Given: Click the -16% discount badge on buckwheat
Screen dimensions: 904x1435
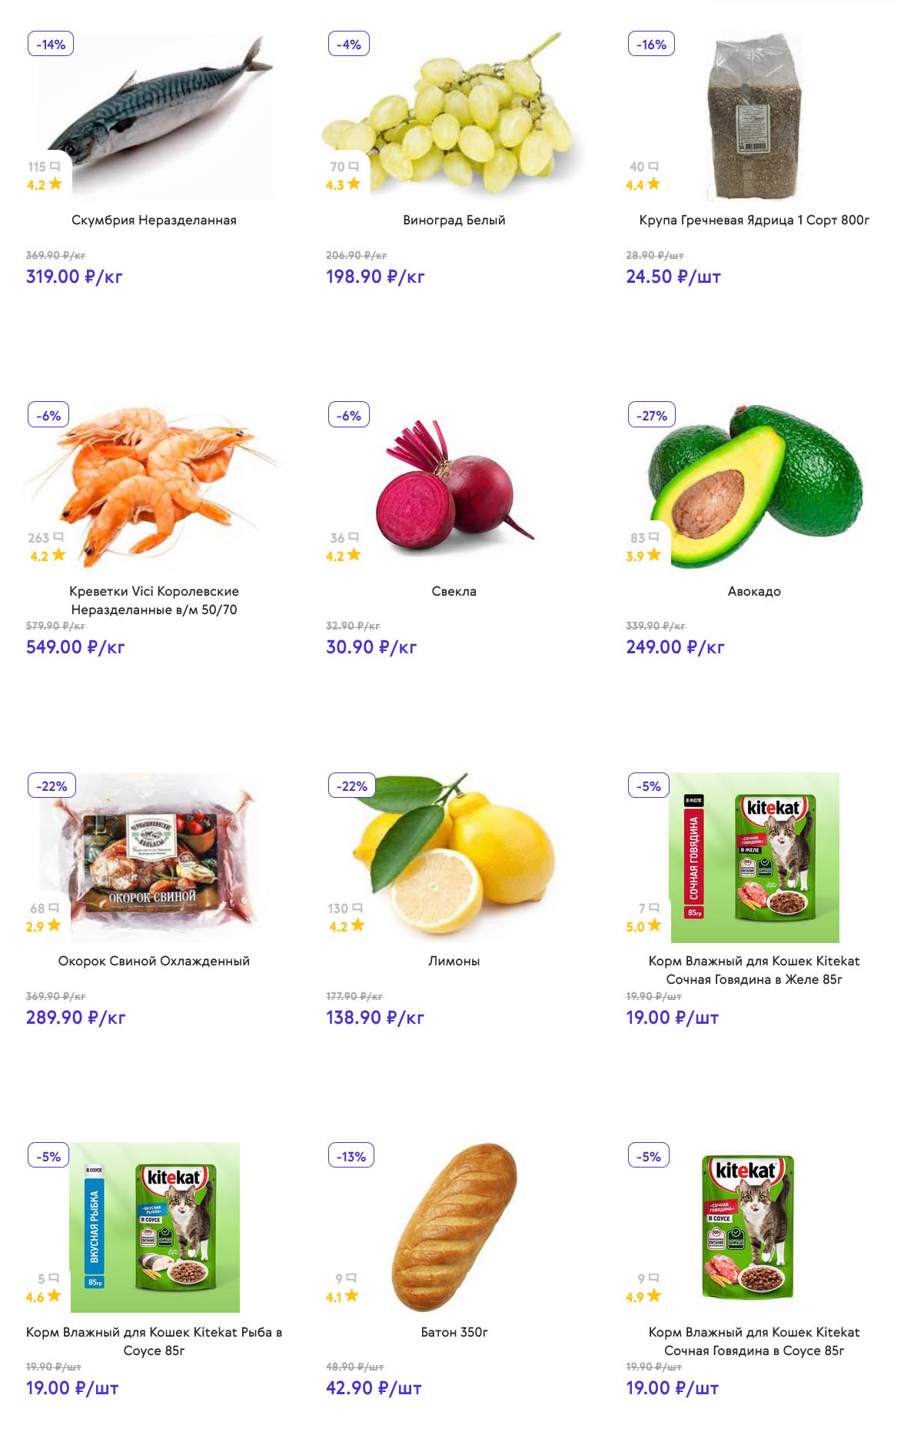Looking at the screenshot, I should pos(651,45).
